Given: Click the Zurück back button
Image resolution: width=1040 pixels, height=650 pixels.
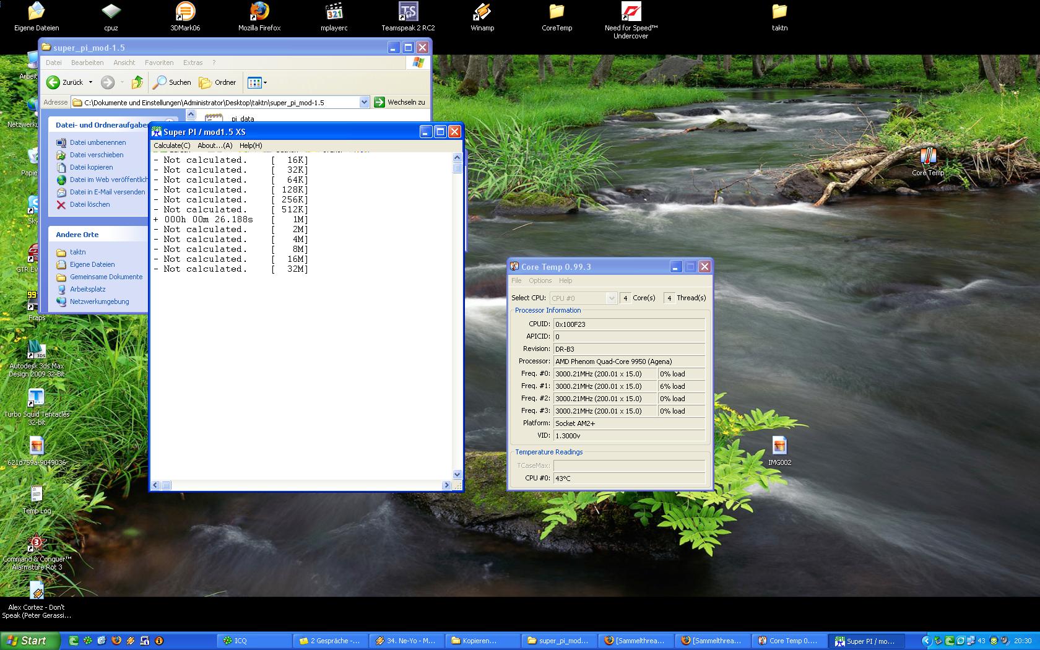Looking at the screenshot, I should pos(66,82).
